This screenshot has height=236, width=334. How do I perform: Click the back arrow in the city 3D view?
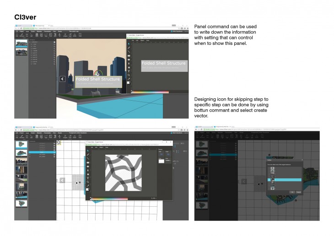click(62, 79)
